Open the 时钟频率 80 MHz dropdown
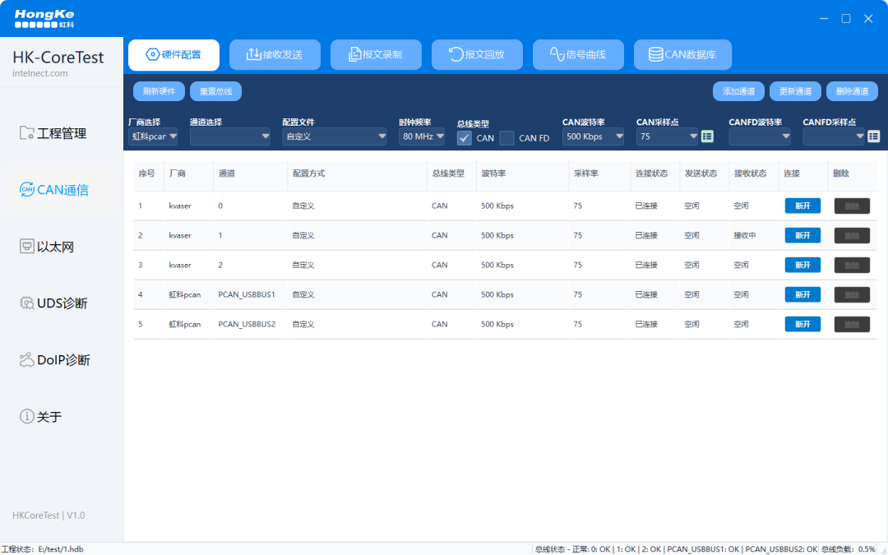Viewport: 888px width, 555px height. [x=422, y=136]
